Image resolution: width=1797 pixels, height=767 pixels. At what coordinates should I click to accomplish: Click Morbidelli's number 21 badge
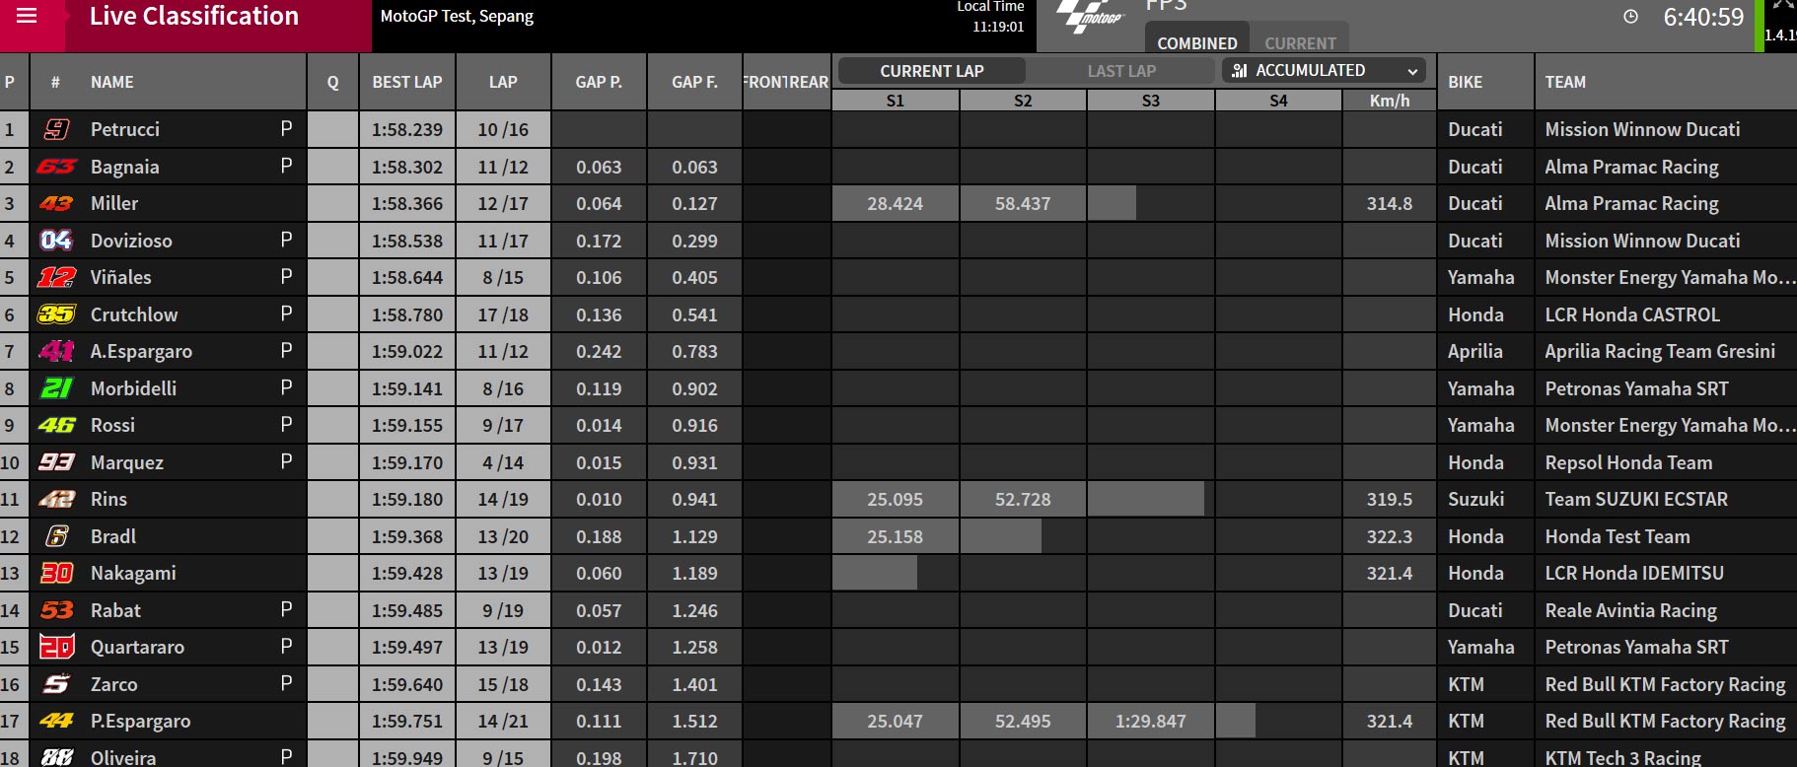(x=56, y=388)
